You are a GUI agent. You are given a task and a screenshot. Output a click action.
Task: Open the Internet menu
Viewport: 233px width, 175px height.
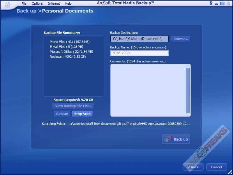54,3
